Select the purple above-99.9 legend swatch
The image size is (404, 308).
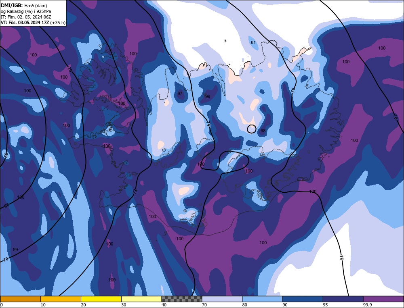click(383, 299)
